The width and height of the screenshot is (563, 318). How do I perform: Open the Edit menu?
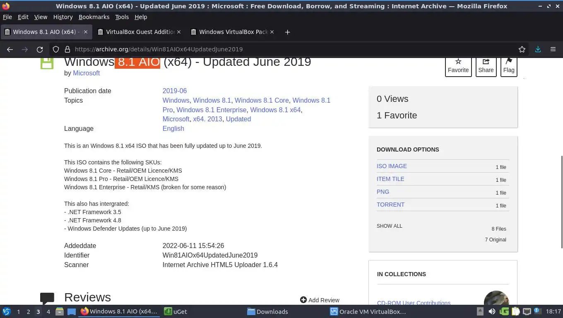(x=23, y=17)
